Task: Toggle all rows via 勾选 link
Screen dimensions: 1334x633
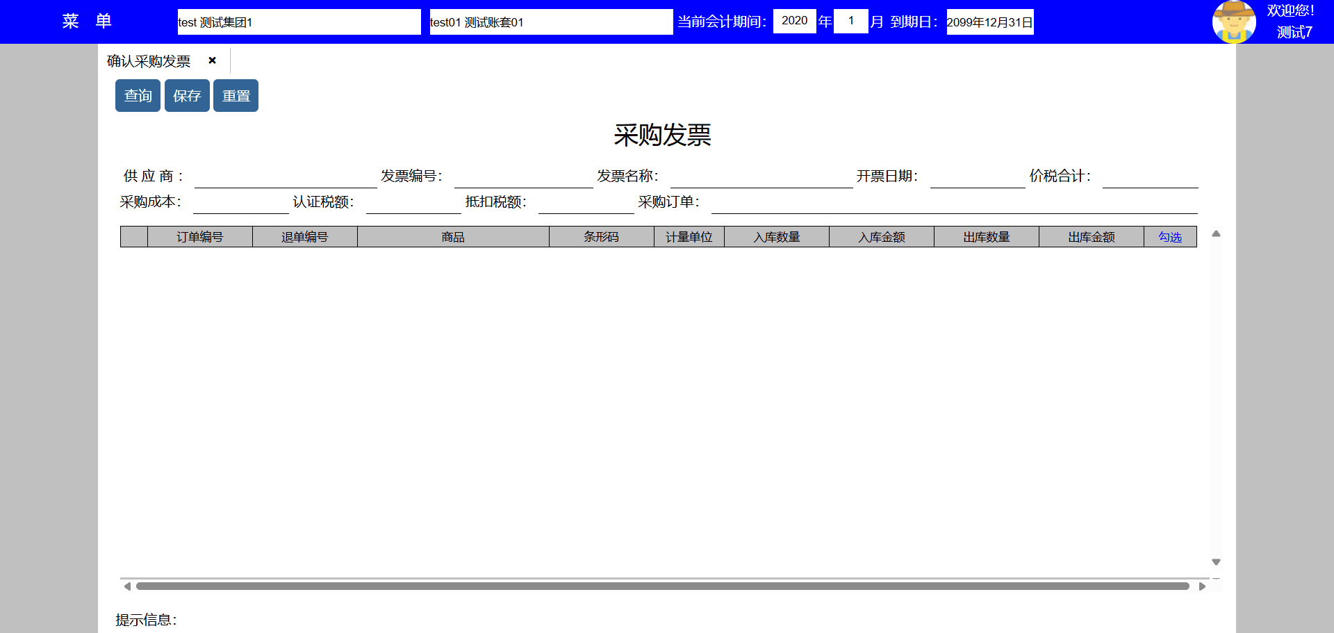Action: (x=1169, y=237)
